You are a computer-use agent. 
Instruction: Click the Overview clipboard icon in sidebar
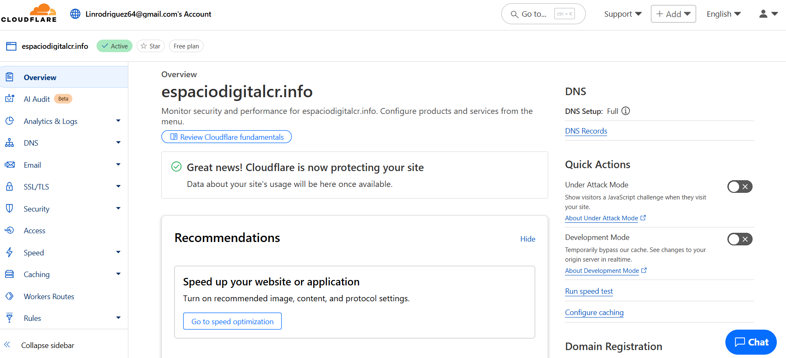[9, 77]
